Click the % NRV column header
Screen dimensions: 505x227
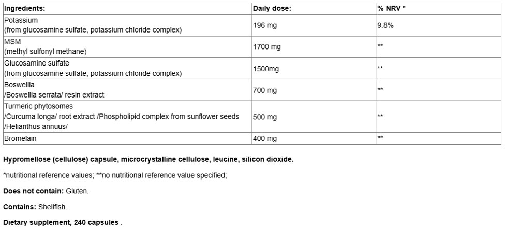(x=391, y=9)
